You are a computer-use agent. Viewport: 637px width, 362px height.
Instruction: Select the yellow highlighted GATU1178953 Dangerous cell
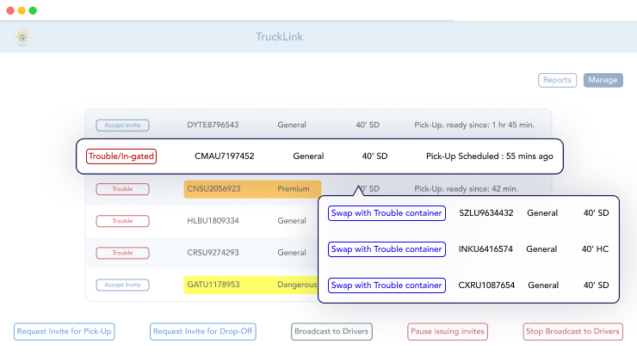pyautogui.click(x=250, y=285)
